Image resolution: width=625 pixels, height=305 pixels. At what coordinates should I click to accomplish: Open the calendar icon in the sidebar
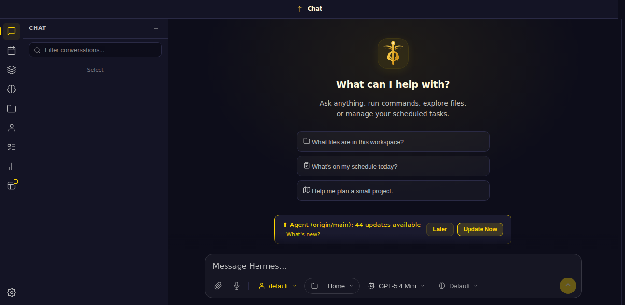pyautogui.click(x=12, y=51)
